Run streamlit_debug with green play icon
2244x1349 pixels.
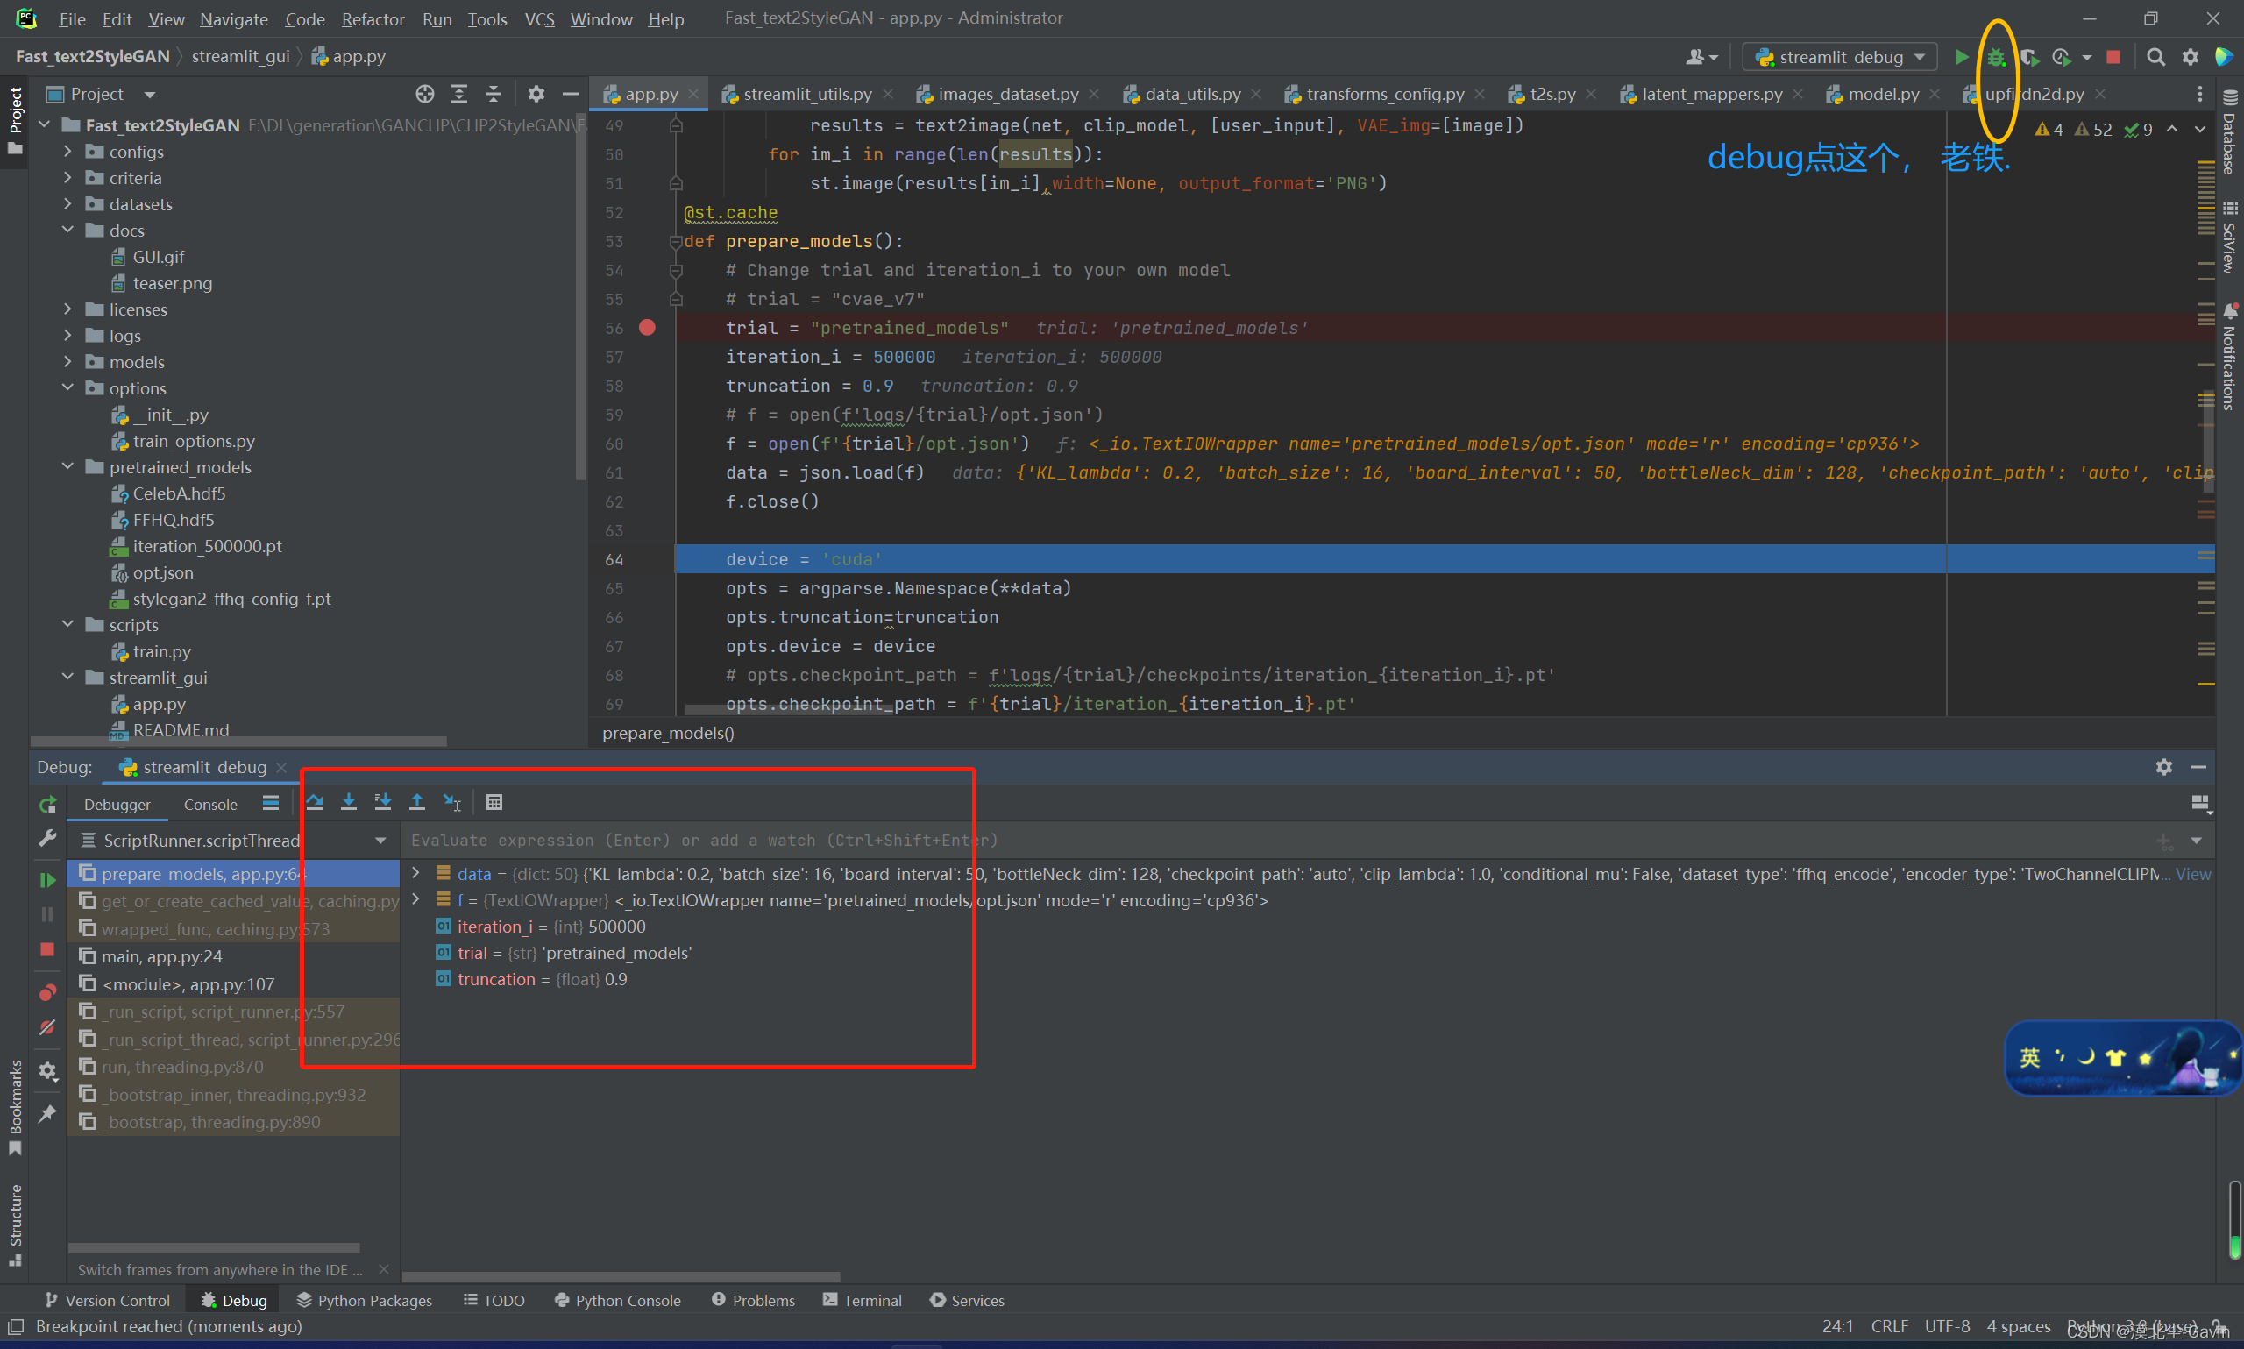[x=1962, y=57]
